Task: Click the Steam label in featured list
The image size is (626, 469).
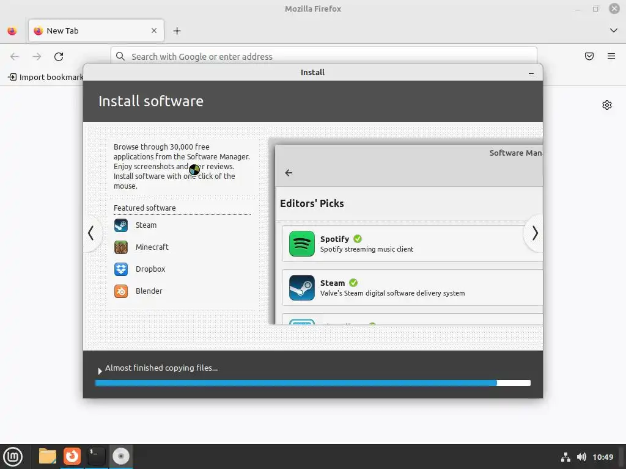Action: pyautogui.click(x=146, y=225)
